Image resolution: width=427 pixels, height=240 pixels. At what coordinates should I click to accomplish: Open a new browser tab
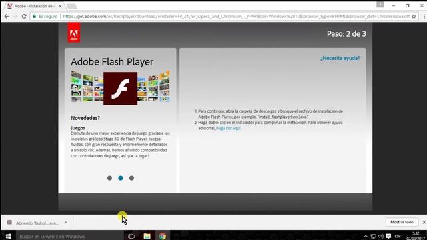(x=72, y=6)
